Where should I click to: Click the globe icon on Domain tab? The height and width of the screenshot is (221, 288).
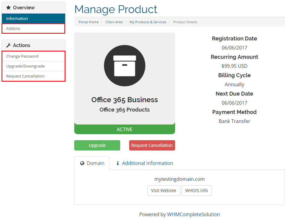(82, 163)
